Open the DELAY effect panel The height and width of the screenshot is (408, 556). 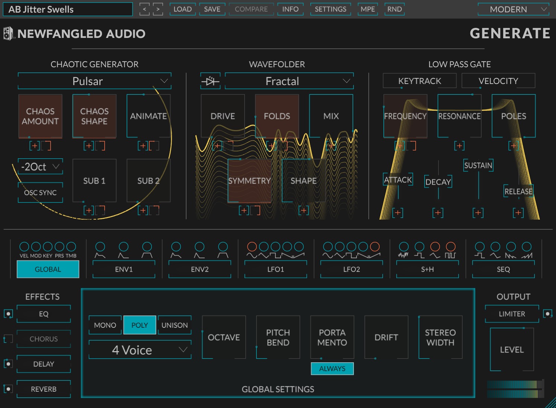coord(44,364)
